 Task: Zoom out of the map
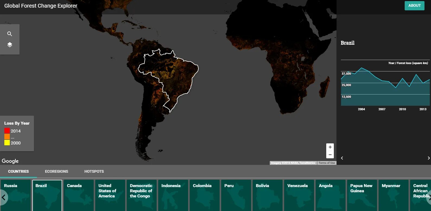tap(330, 155)
